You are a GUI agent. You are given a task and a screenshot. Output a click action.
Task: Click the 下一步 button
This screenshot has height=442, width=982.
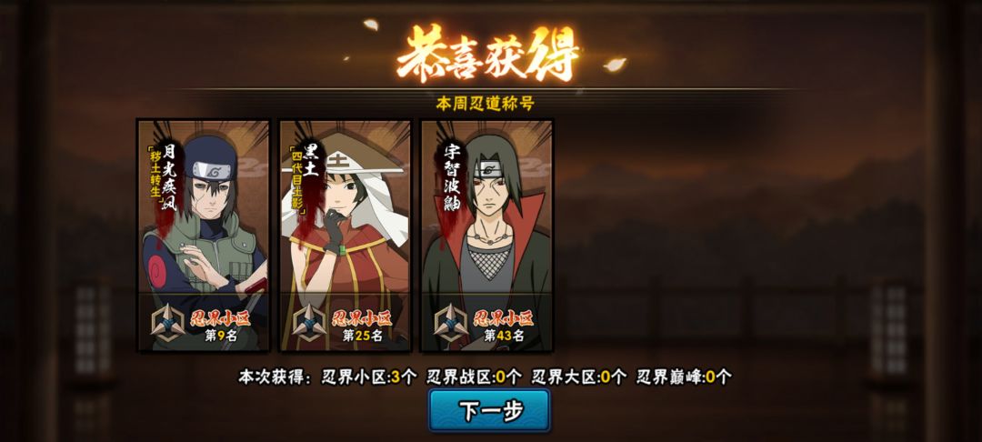[x=489, y=410]
